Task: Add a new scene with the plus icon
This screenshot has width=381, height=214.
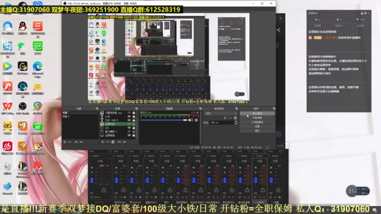Action: click(65, 142)
